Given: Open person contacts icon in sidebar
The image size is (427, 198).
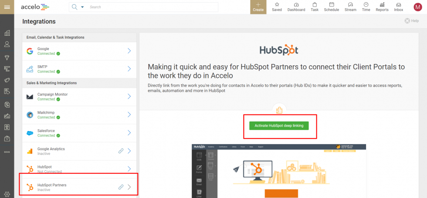Looking at the screenshot, I should [x=7, y=44].
